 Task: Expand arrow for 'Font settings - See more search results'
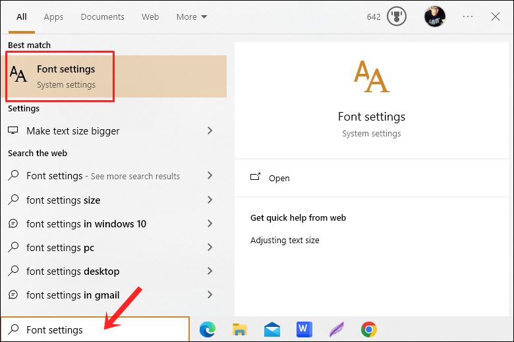click(210, 175)
